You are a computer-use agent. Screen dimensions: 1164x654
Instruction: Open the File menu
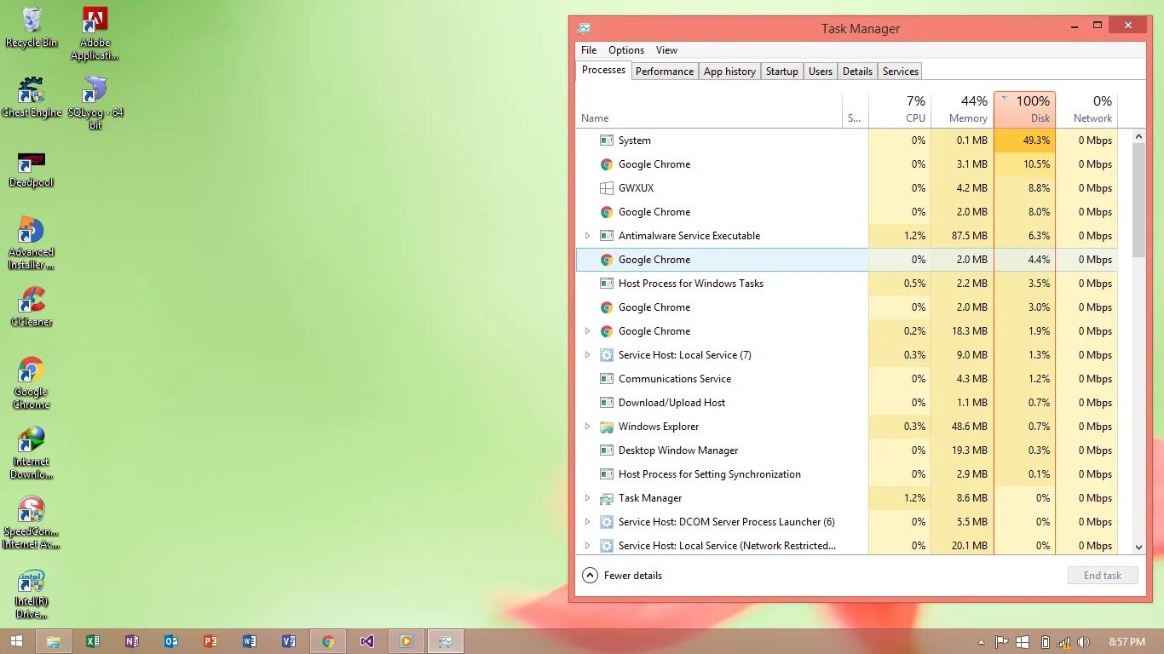click(x=589, y=50)
